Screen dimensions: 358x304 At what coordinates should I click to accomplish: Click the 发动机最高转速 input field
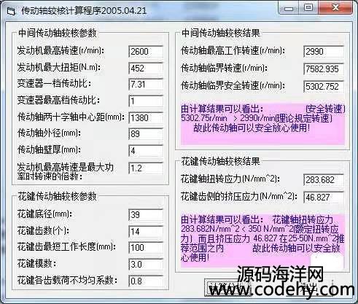pyautogui.click(x=146, y=51)
